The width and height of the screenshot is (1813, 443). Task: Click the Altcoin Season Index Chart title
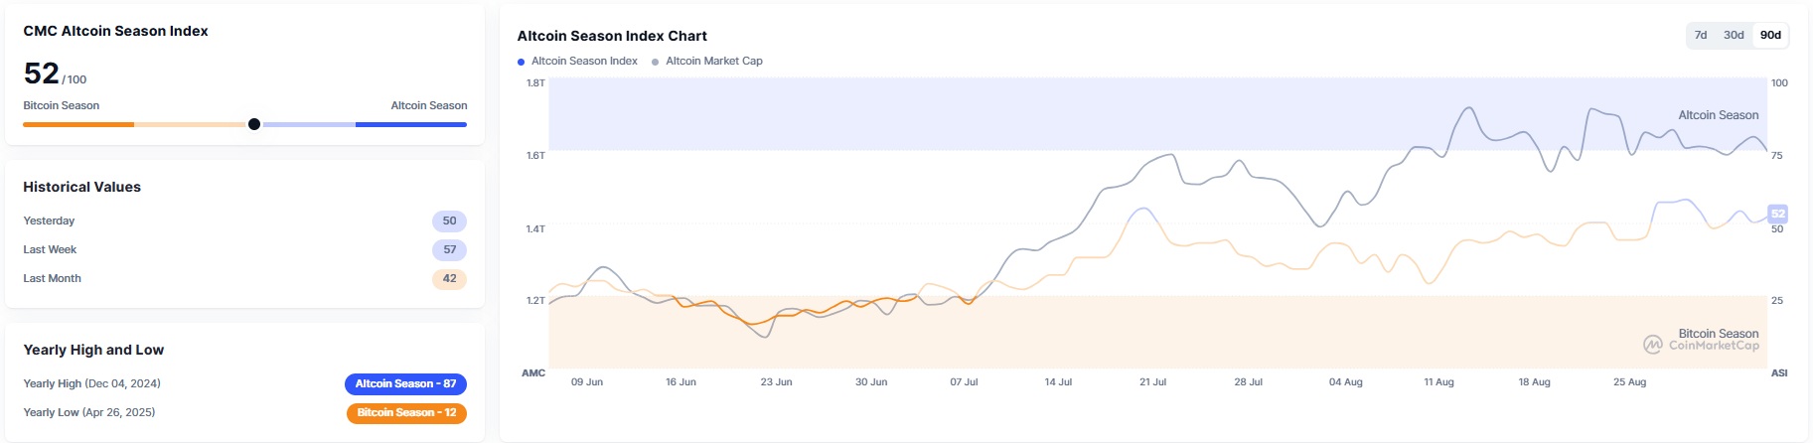tap(612, 36)
